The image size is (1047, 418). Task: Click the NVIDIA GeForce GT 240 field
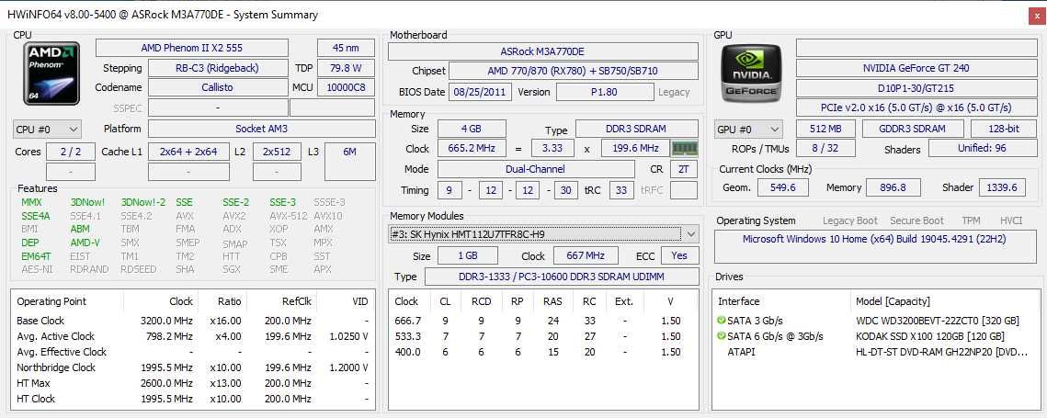916,68
